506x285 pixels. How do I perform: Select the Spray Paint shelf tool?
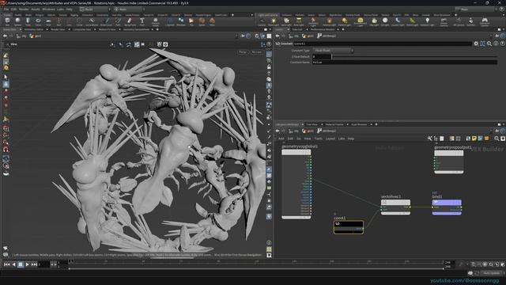pyautogui.click(x=130, y=21)
